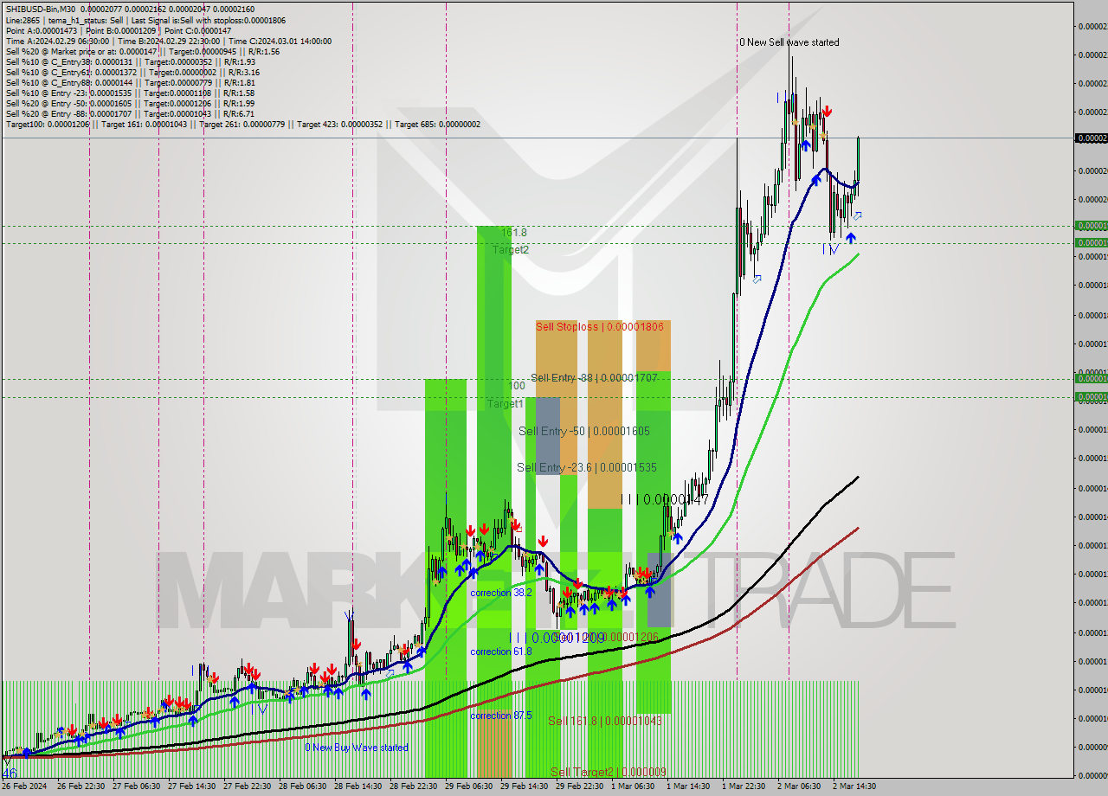This screenshot has width=1108, height=796.
Task: Click the black current-price tag on price axis
Action: click(1091, 138)
